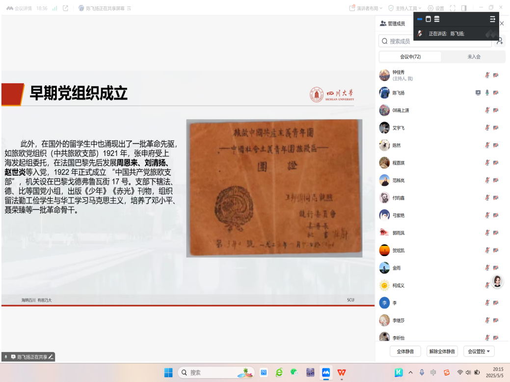Click the fullscreen icon in top toolbar
510x382 pixels.
click(x=452, y=8)
